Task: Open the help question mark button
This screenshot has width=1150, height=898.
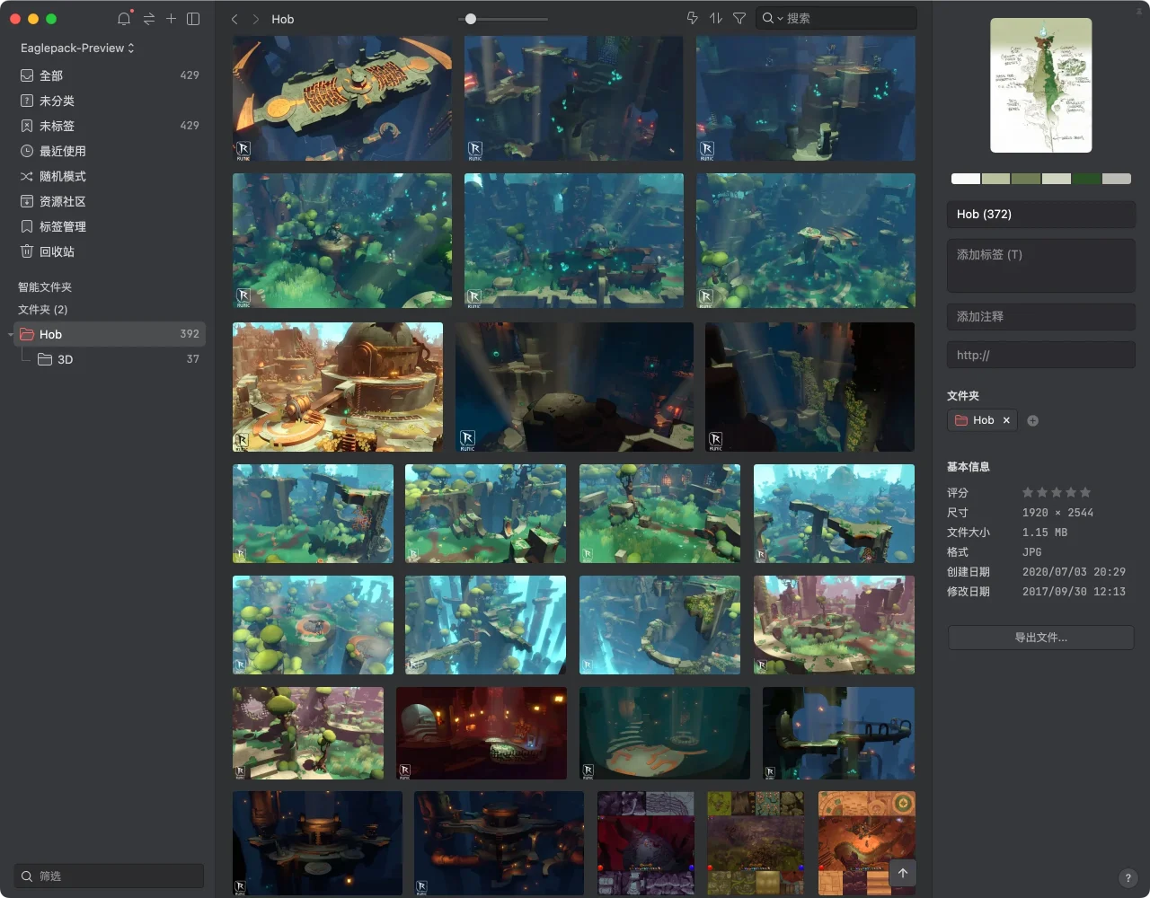Action: point(1128,878)
